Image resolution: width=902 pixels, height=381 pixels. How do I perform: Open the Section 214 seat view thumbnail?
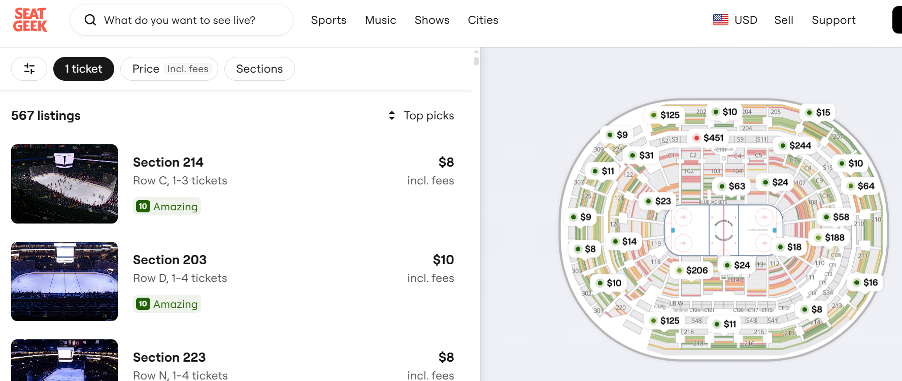[64, 184]
